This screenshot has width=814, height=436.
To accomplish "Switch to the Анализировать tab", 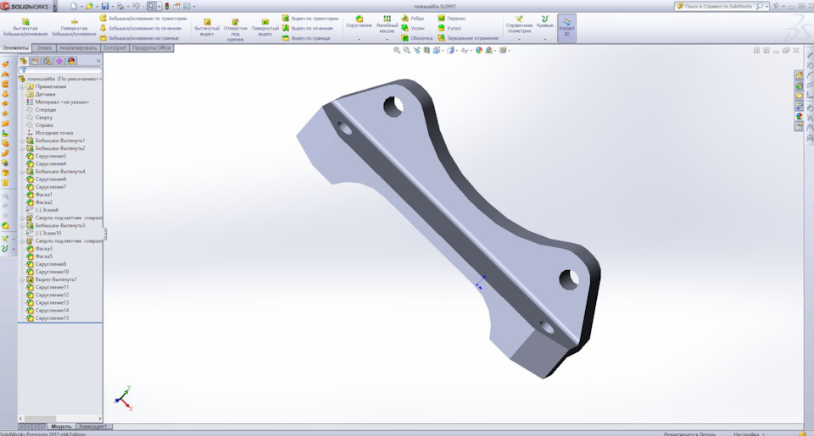I will pos(78,47).
